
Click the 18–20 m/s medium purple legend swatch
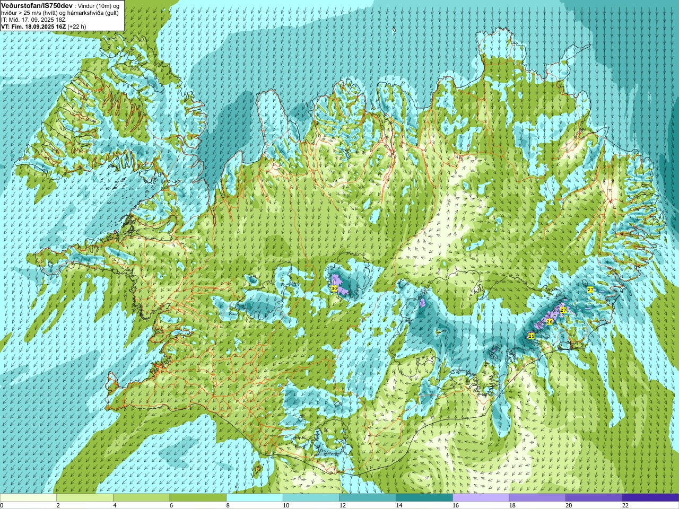[537, 498]
